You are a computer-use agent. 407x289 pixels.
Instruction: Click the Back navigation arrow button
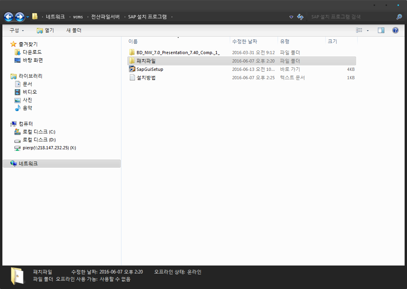point(9,17)
